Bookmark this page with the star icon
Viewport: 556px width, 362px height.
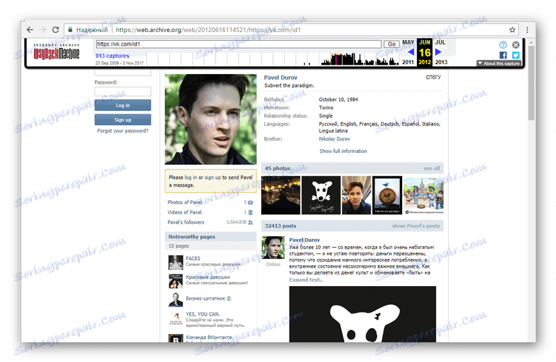512,30
